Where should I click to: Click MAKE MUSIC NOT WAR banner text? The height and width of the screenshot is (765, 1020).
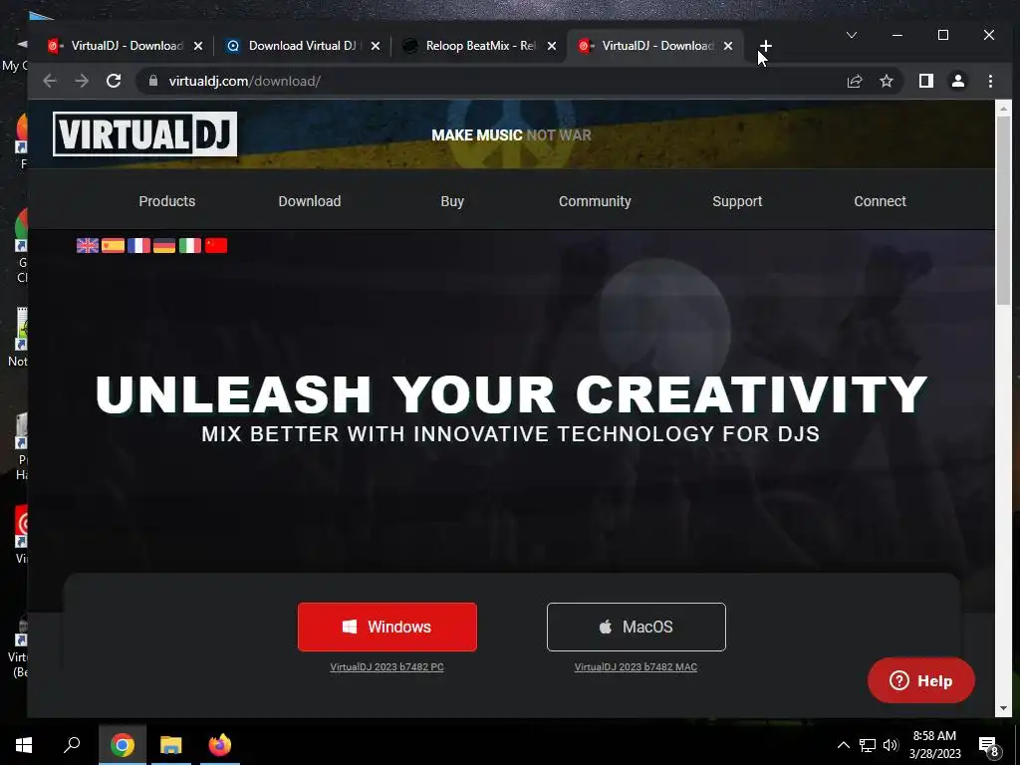(x=511, y=134)
